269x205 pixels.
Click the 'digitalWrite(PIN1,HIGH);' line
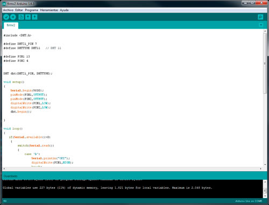tap(52, 162)
